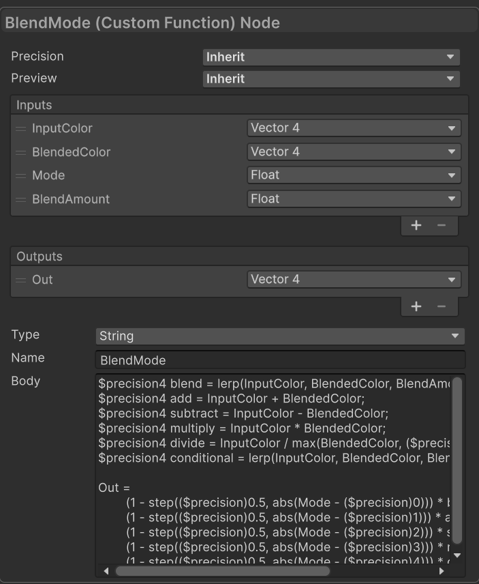Click the step line with '($precision)2)))'
Screen dimensions: 479x584
(288, 533)
